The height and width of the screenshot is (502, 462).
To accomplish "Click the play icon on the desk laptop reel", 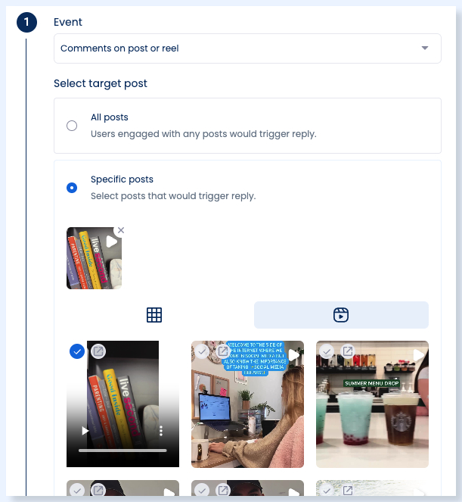I will [x=293, y=354].
